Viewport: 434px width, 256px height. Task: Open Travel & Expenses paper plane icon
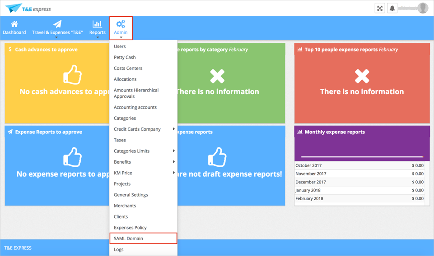[x=57, y=24]
